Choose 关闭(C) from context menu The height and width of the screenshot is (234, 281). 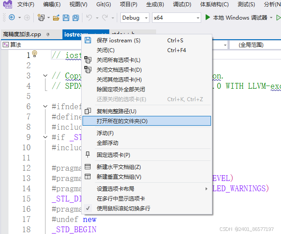[147, 50]
